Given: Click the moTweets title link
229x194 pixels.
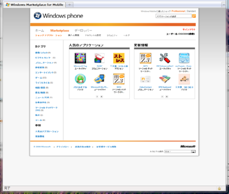Looking at the screenshot, I should (x=183, y=66).
